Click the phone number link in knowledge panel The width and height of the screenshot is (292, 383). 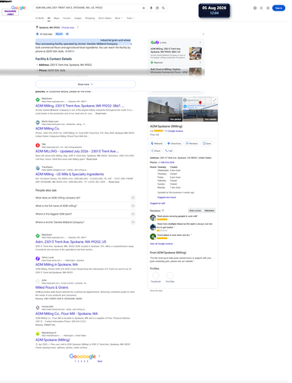click(x=166, y=162)
